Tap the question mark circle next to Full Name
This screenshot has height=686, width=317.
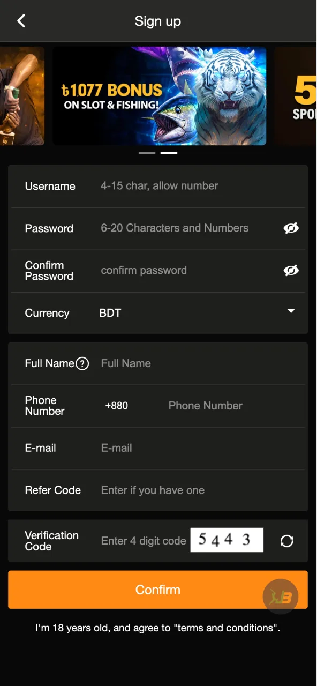[x=82, y=363]
